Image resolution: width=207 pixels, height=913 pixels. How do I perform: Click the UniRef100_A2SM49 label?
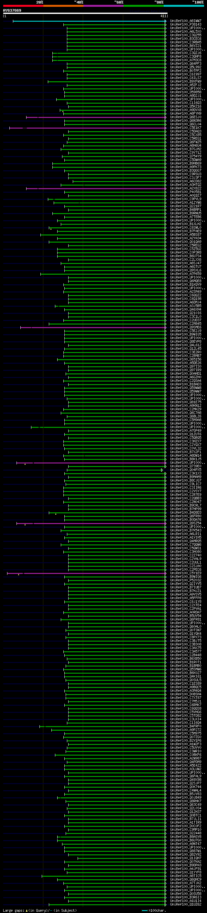click(186, 292)
